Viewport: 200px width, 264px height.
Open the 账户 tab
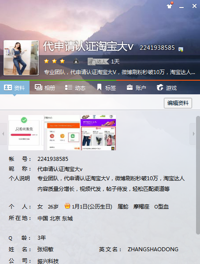(136, 88)
